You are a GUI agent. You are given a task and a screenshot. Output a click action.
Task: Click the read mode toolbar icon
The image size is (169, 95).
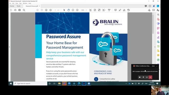109,10
